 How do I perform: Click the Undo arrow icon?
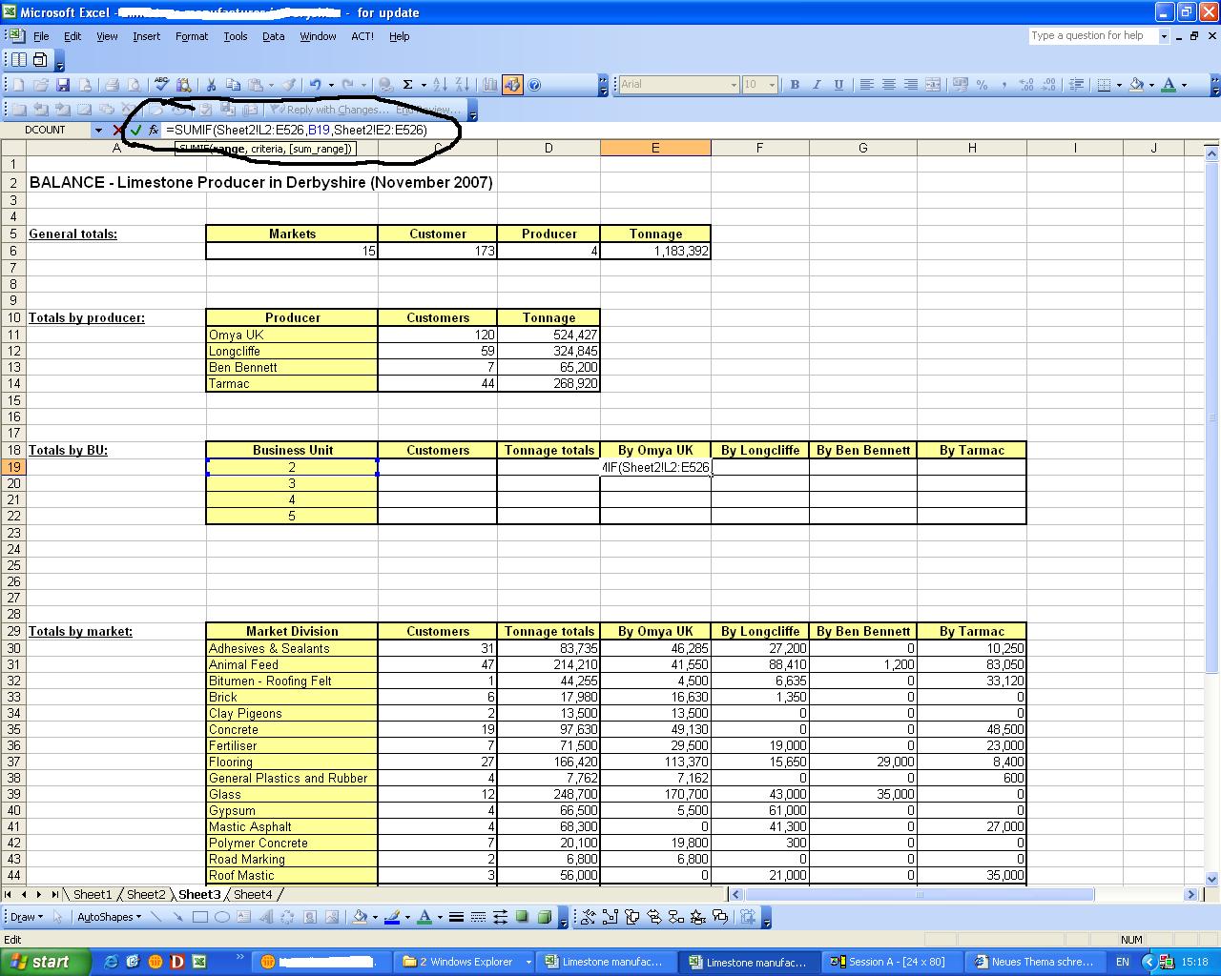[315, 85]
